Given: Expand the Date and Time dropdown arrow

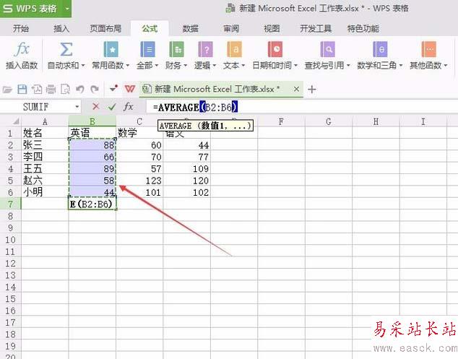Looking at the screenshot, I should (x=295, y=66).
